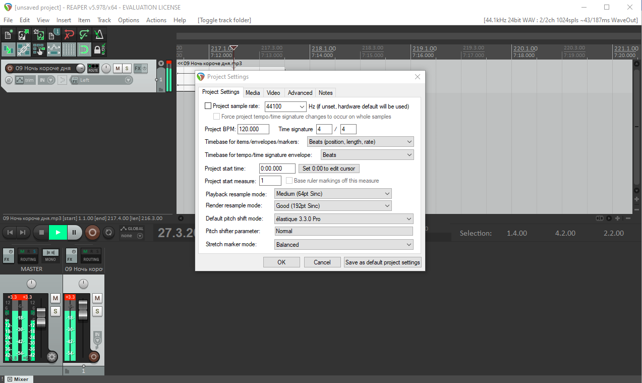The height and width of the screenshot is (383, 642).
Task: Click the MASTER volume fader handle
Action: (x=41, y=316)
